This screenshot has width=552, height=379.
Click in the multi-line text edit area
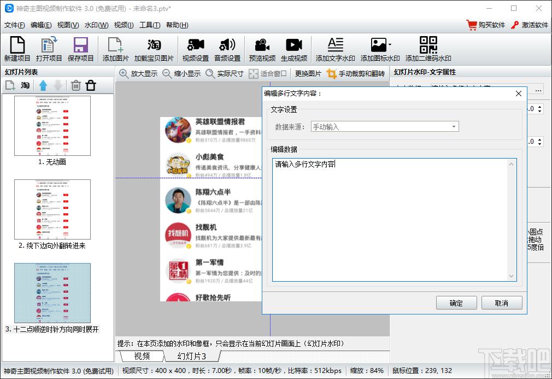coord(390,220)
